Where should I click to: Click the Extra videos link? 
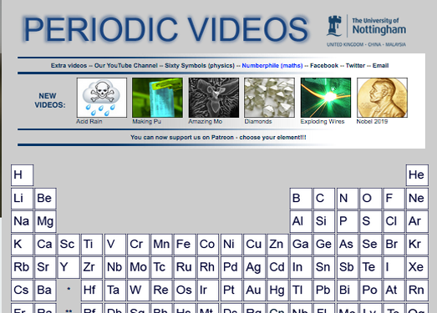click(69, 66)
